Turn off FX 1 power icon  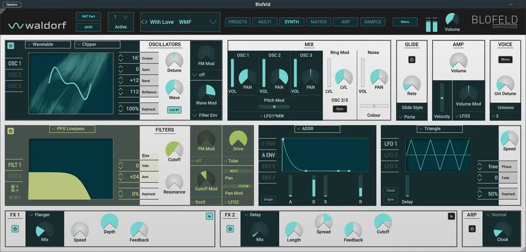[x=15, y=229]
